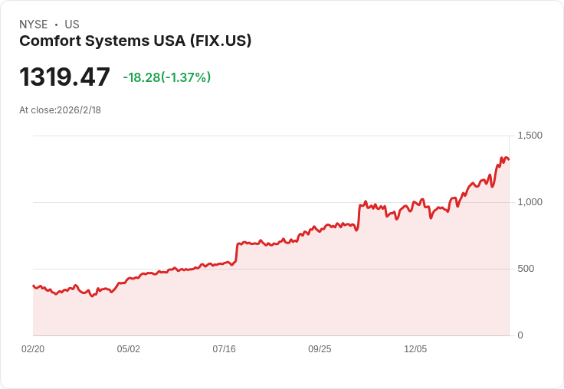Click the At close:2026/2/18 timestamp
The width and height of the screenshot is (564, 389).
[60, 110]
